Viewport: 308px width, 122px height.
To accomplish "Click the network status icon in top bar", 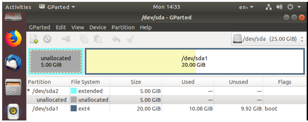I will click(269, 7).
